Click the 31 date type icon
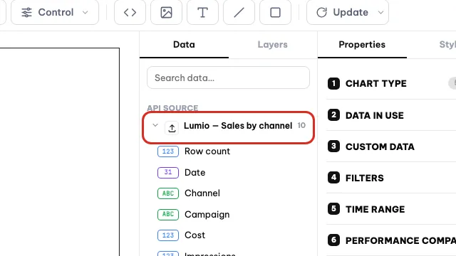This screenshot has height=256, width=456. click(x=168, y=172)
